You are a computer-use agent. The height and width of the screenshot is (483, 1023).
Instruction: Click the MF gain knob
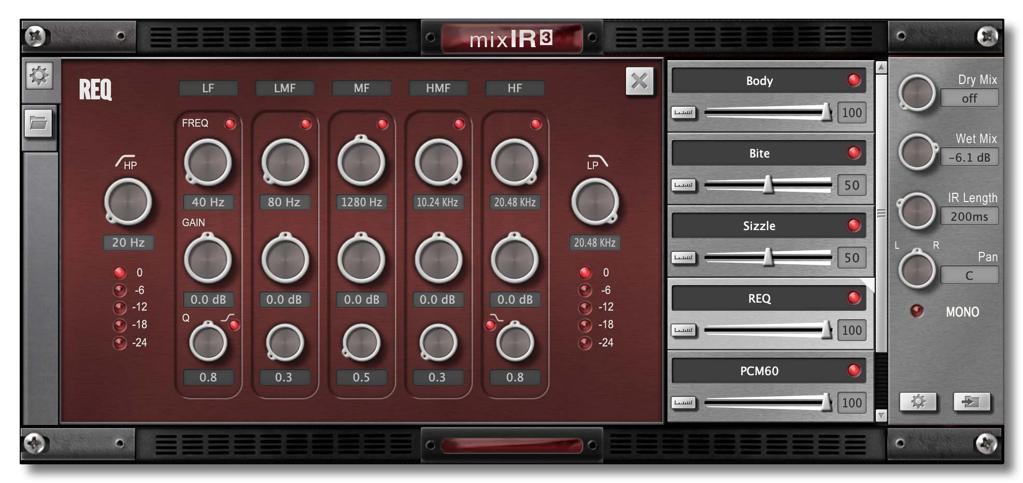(361, 259)
